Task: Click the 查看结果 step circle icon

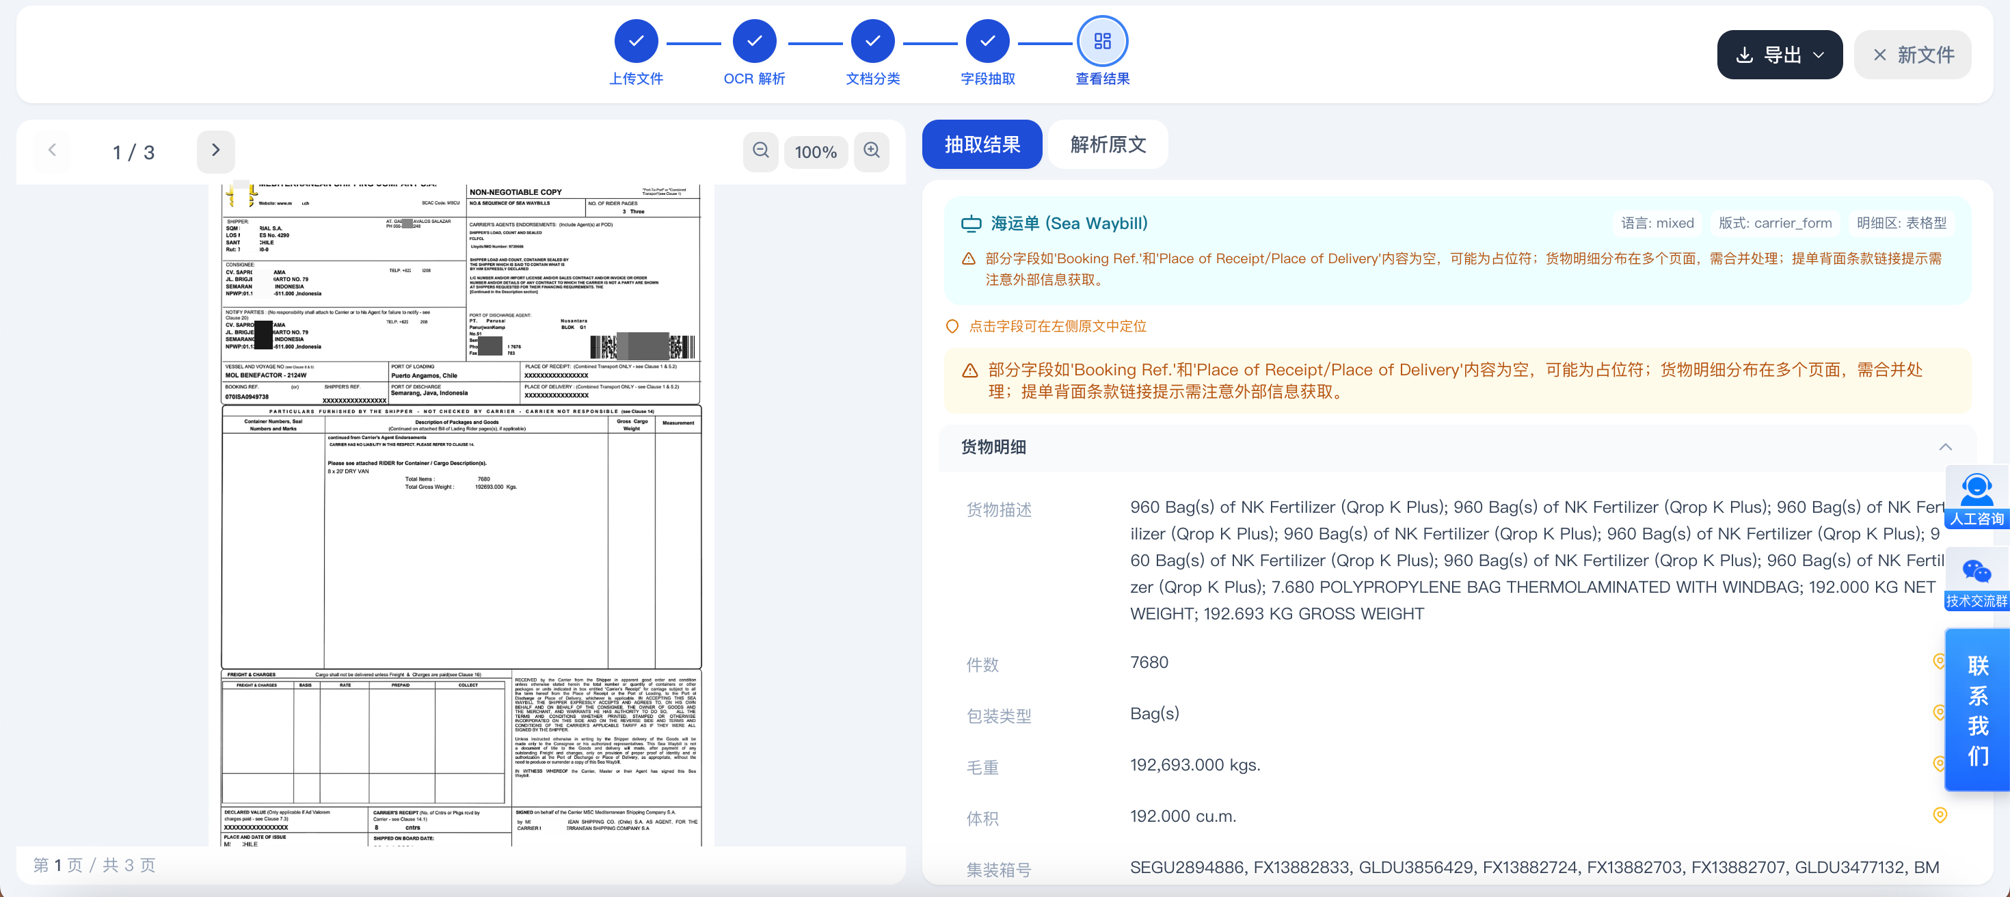Action: pyautogui.click(x=1102, y=40)
